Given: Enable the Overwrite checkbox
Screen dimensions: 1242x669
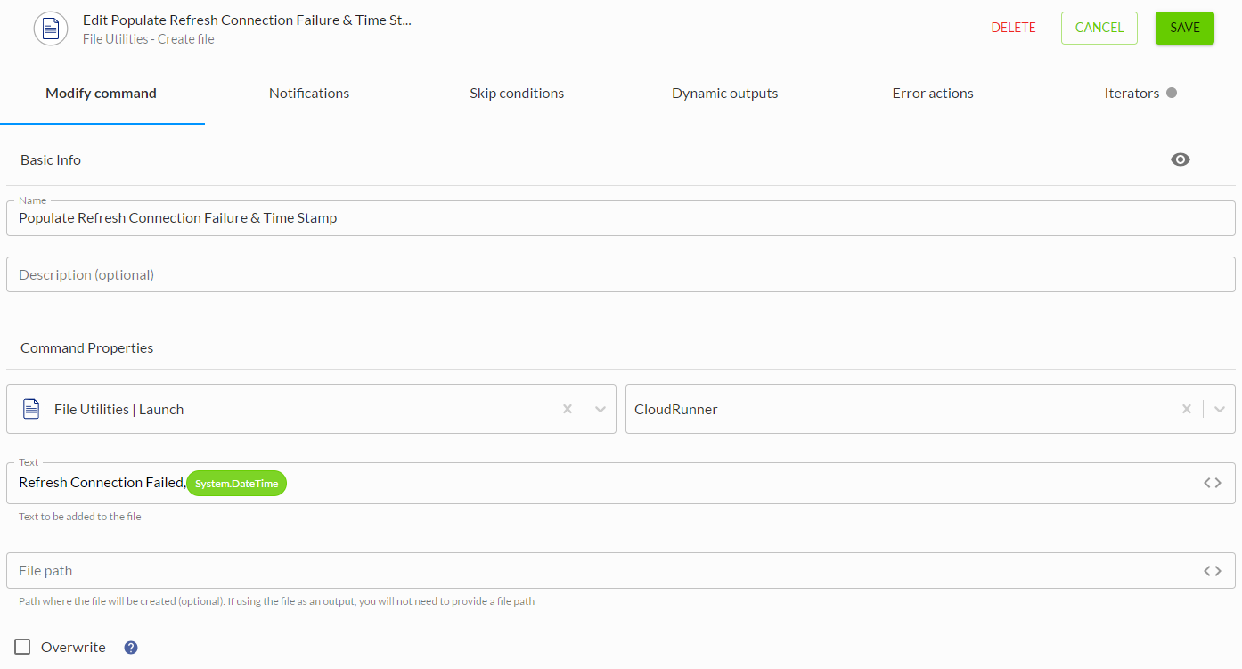Looking at the screenshot, I should pyautogui.click(x=22, y=647).
